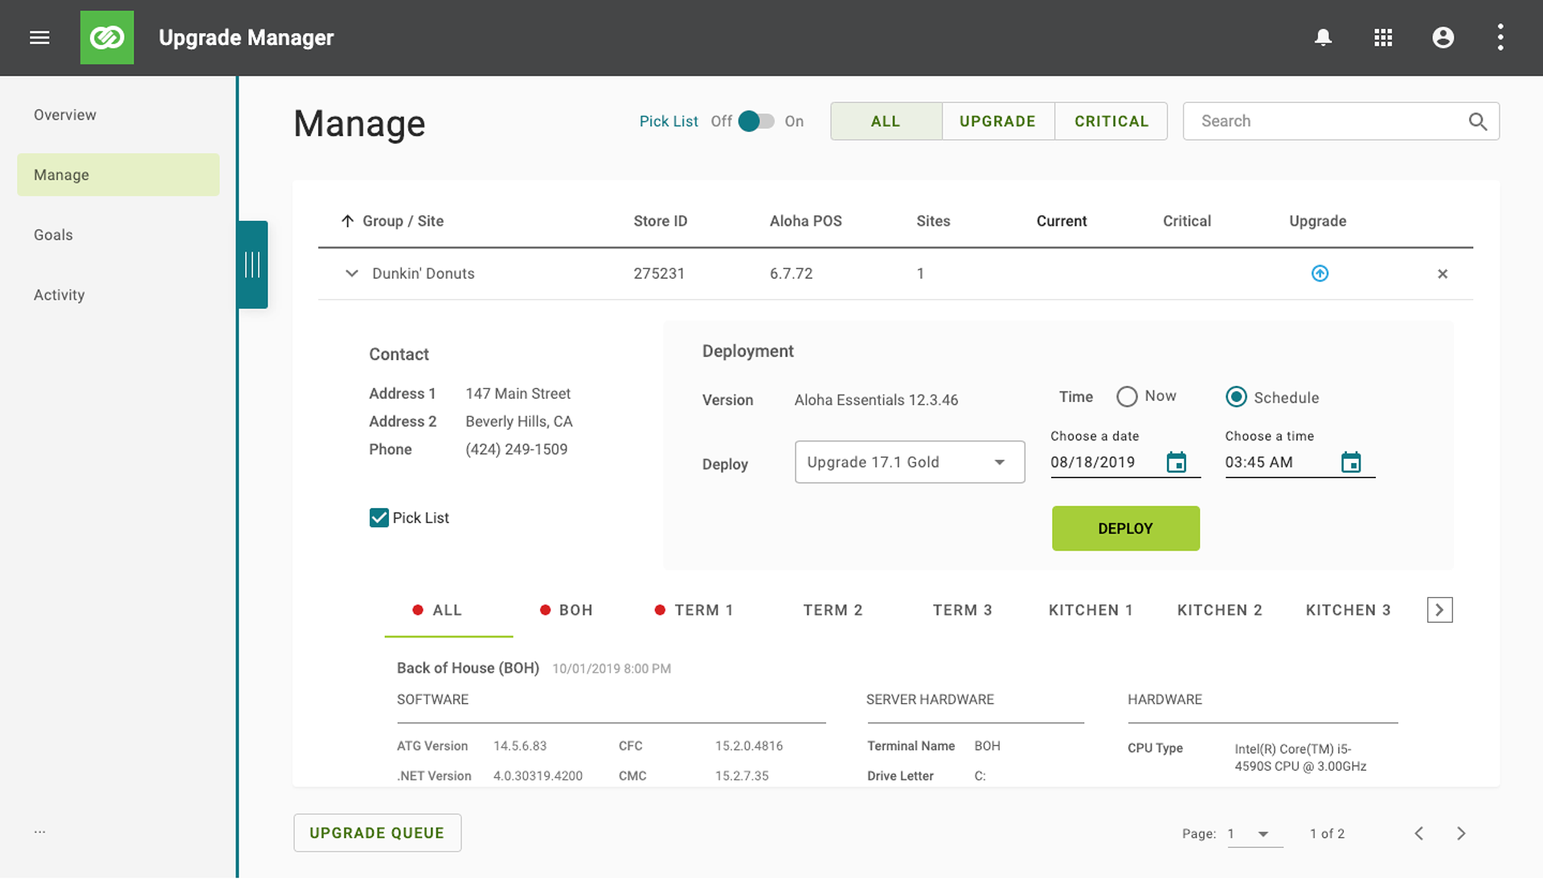Open the apps grid launcher
This screenshot has width=1543, height=880.
coord(1383,38)
